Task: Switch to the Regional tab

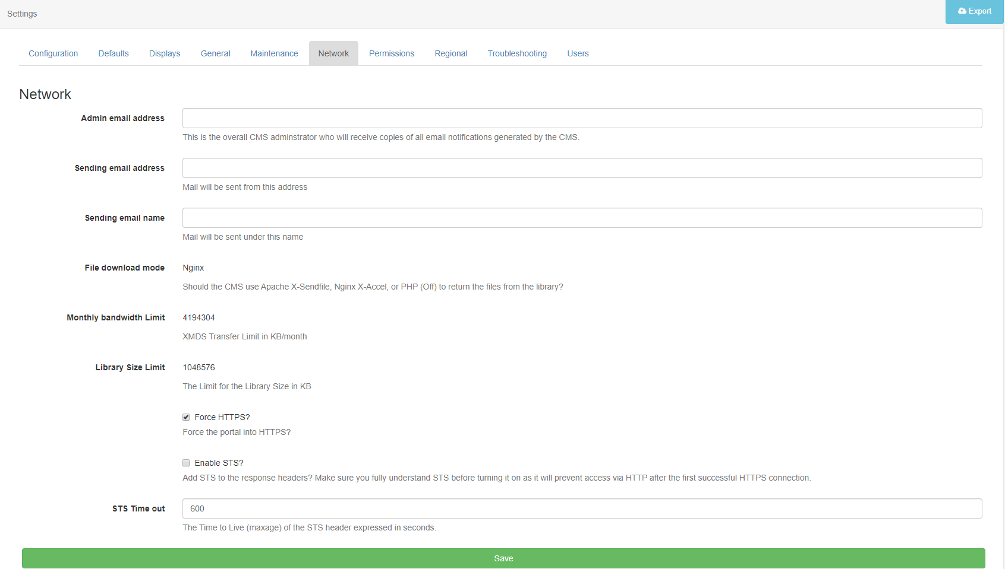Action: coord(451,53)
